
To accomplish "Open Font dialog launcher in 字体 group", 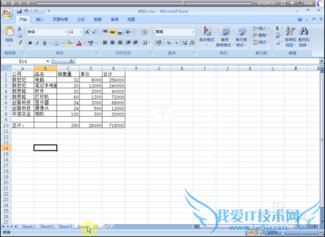I will point(96,53).
